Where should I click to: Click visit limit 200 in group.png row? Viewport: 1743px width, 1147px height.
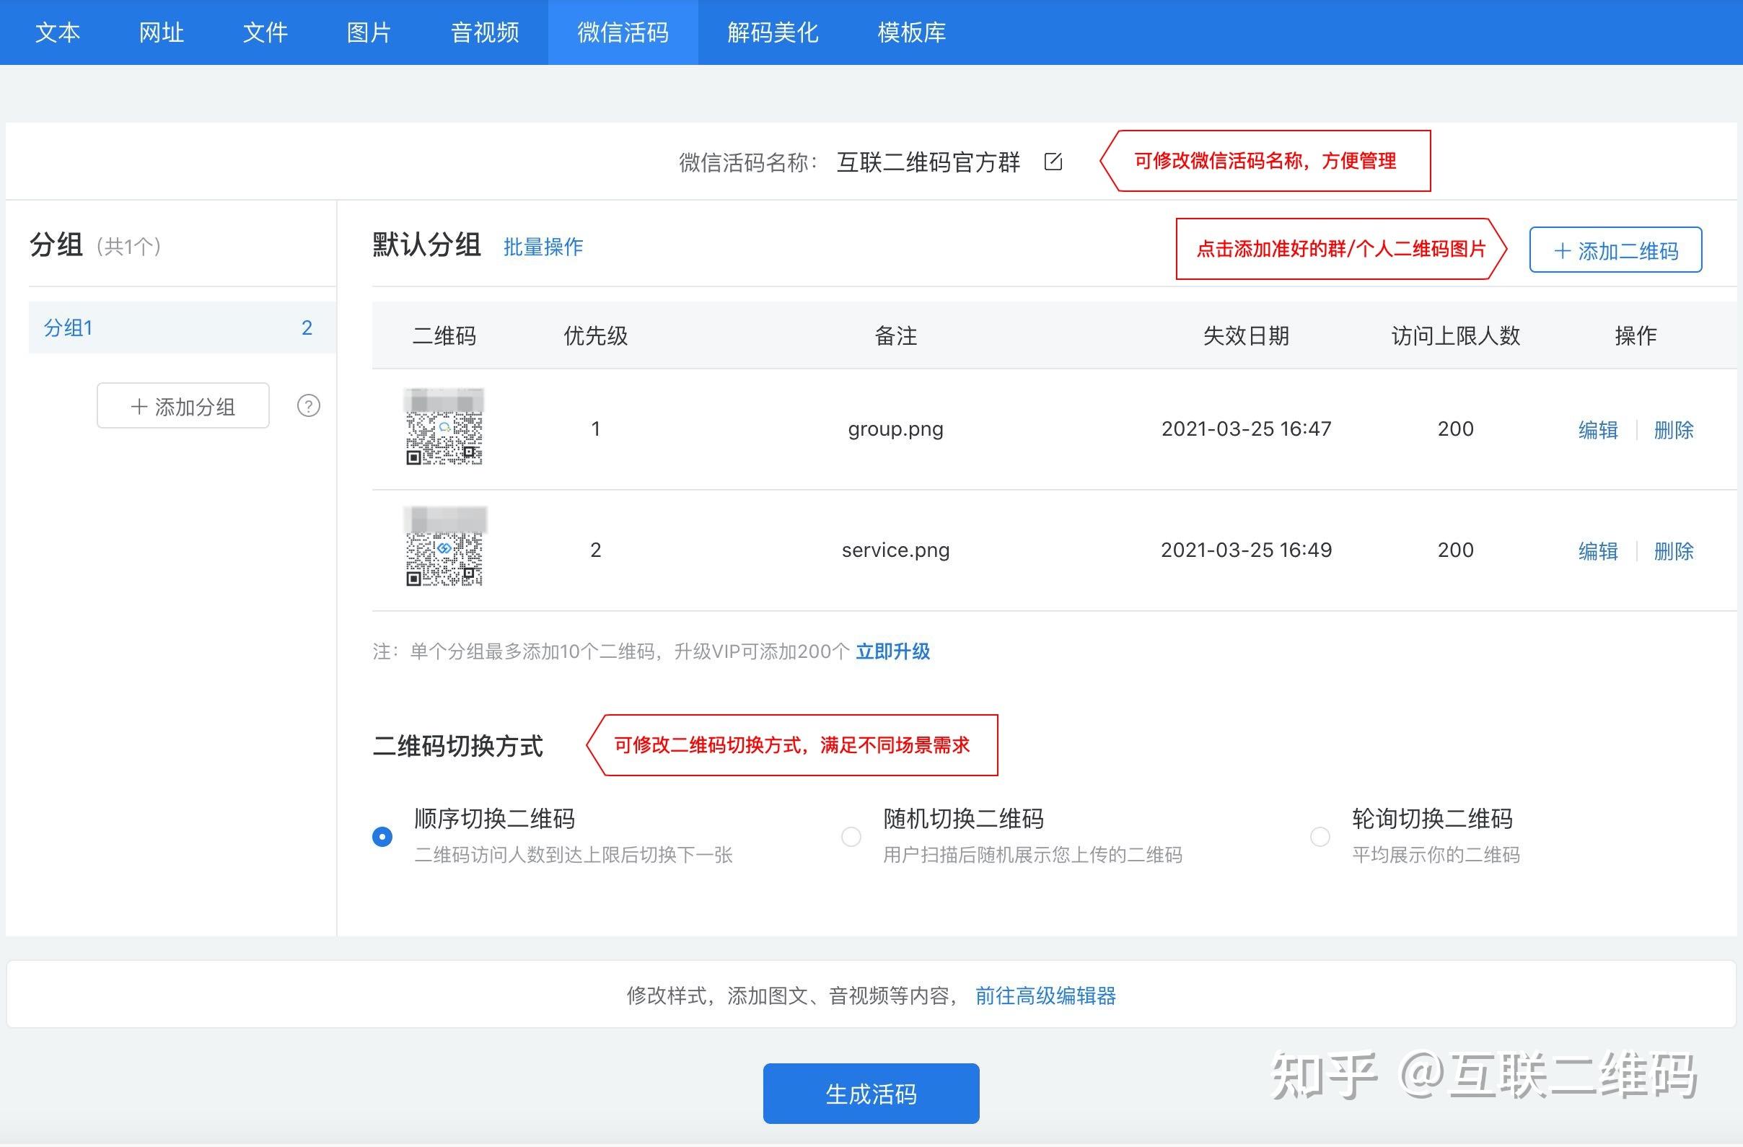(x=1455, y=429)
